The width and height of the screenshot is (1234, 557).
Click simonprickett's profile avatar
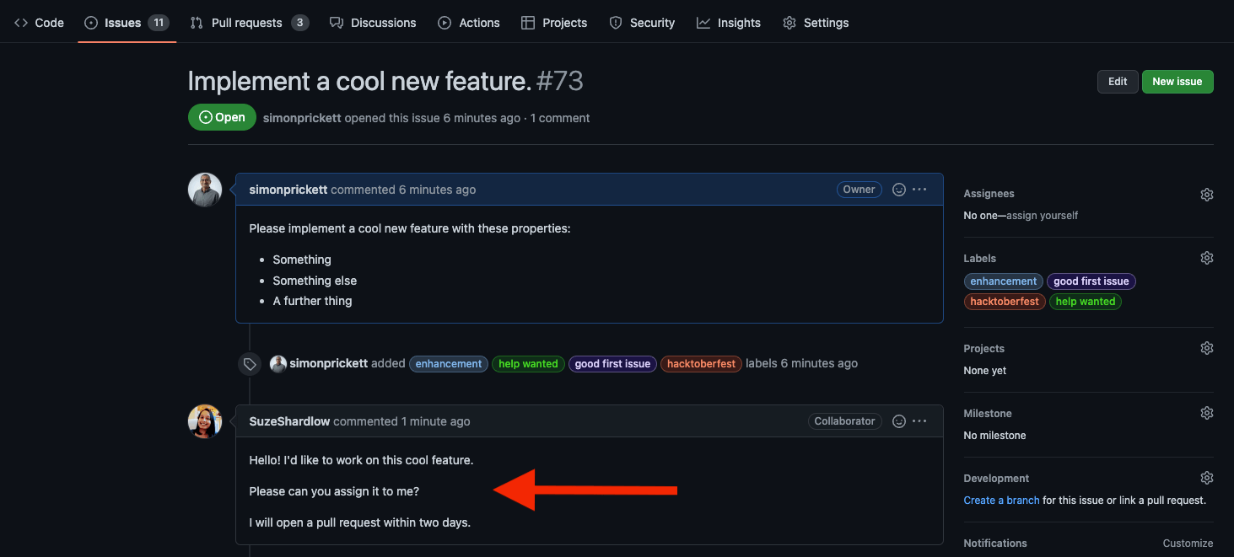pyautogui.click(x=205, y=190)
